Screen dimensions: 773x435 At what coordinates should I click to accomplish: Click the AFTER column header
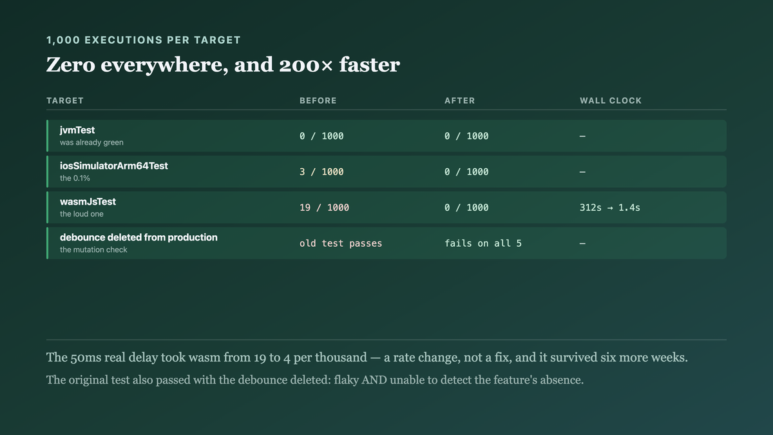[460, 101]
